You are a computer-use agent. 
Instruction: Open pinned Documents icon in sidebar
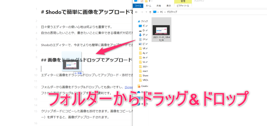140,39
